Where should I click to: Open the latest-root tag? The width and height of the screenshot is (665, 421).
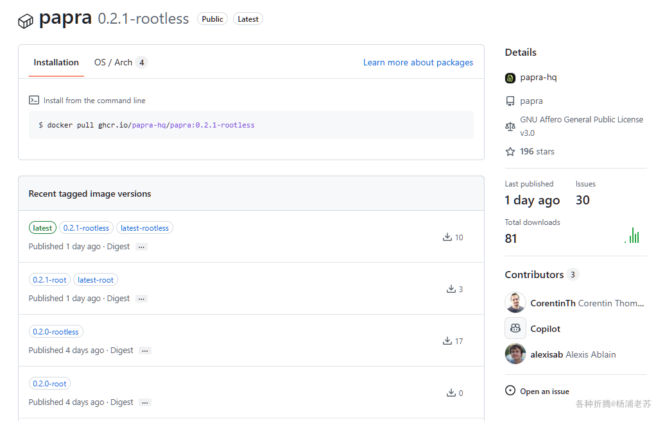click(96, 280)
